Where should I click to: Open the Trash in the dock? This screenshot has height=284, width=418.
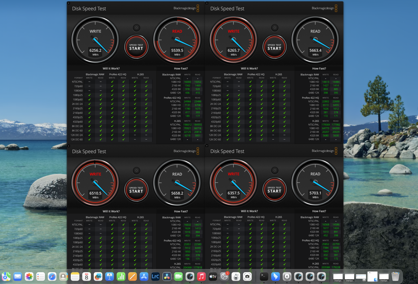click(395, 277)
